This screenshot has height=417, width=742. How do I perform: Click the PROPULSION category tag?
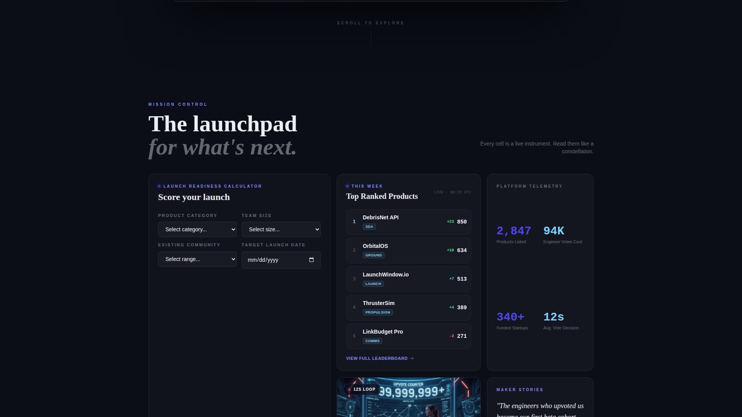coord(378,312)
